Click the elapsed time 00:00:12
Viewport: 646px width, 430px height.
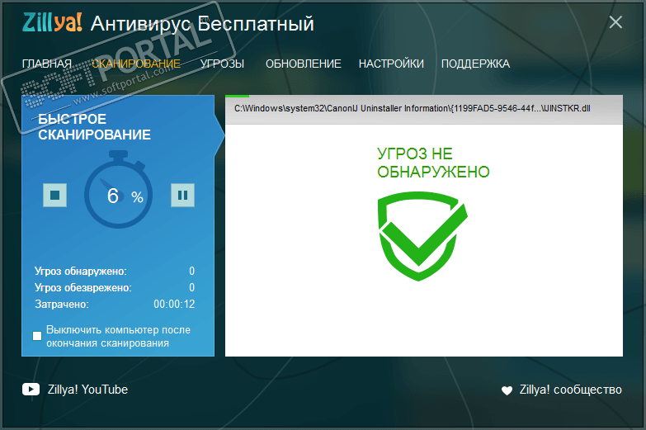click(x=174, y=305)
